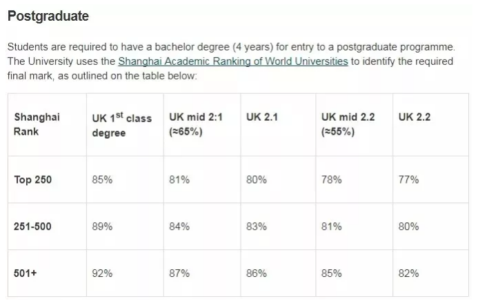
Task: Select the Top 250 row label
Action: pos(33,179)
